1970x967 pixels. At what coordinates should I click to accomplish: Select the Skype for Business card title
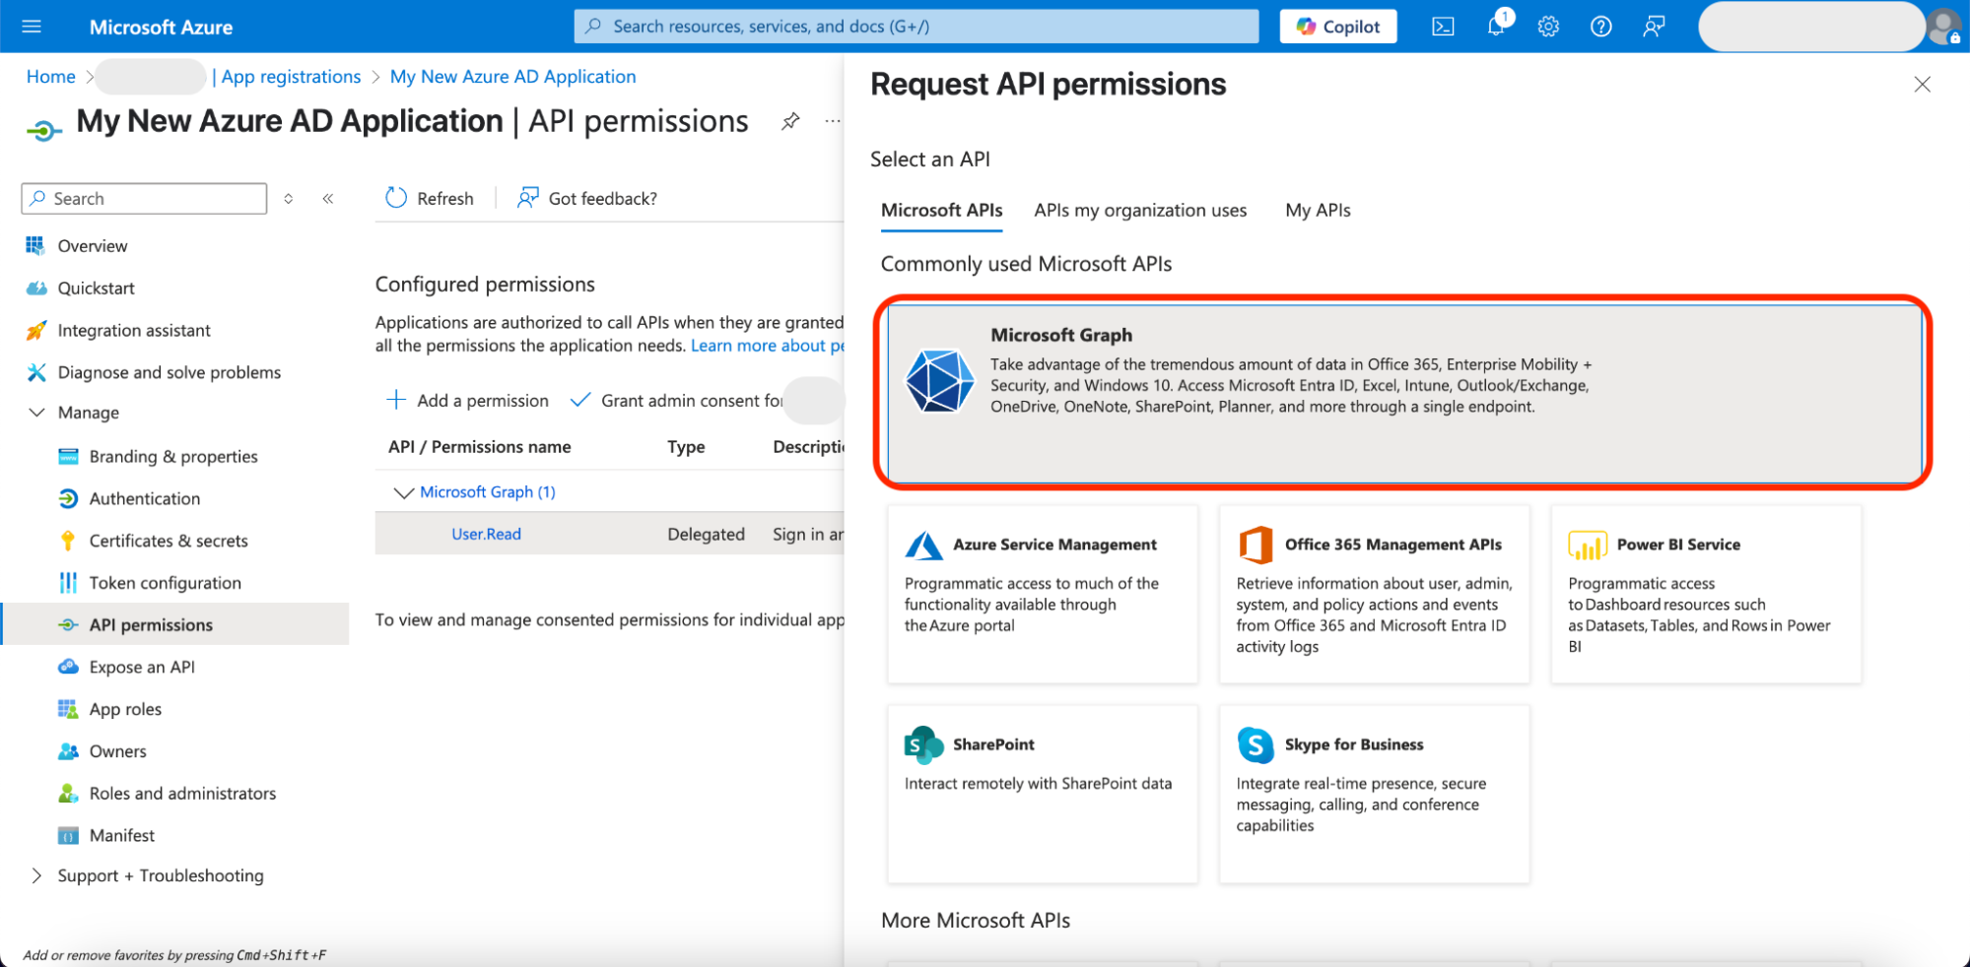point(1353,744)
